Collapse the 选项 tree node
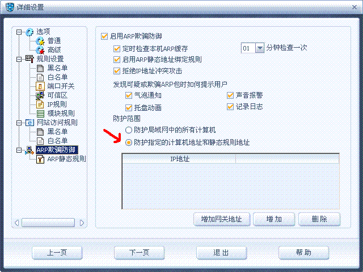 [x=19, y=32]
